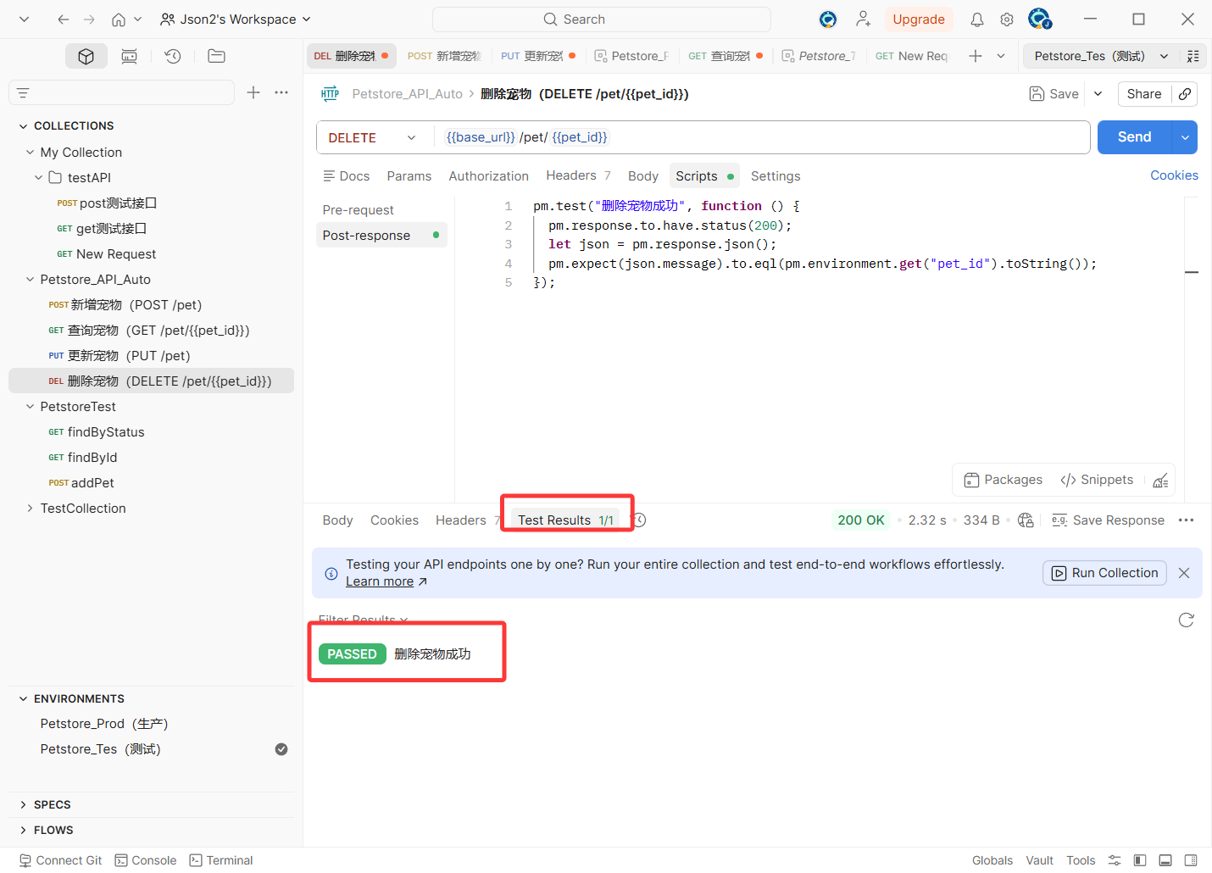The height and width of the screenshot is (873, 1212).
Task: Copy request link icon next to Share
Action: (x=1185, y=94)
